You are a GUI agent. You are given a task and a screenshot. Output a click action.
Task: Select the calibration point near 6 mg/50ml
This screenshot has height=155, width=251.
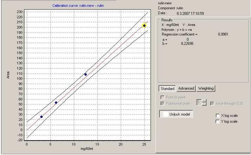(x=56, y=103)
